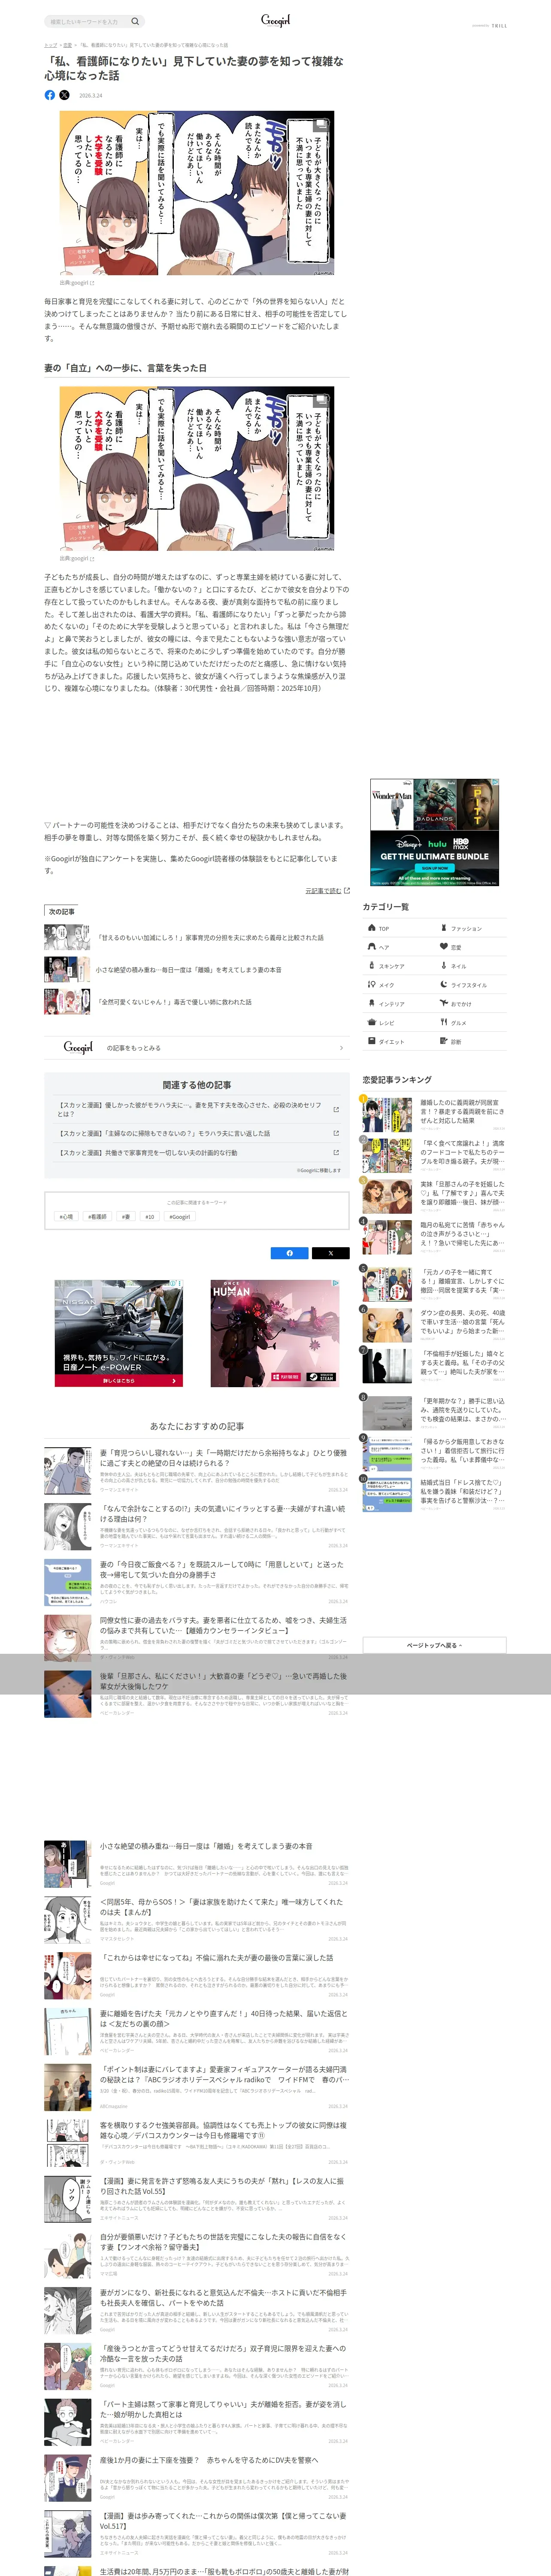Open the グルメ category fork-knife icon
This screenshot has height=2576, width=551.
[x=444, y=1022]
